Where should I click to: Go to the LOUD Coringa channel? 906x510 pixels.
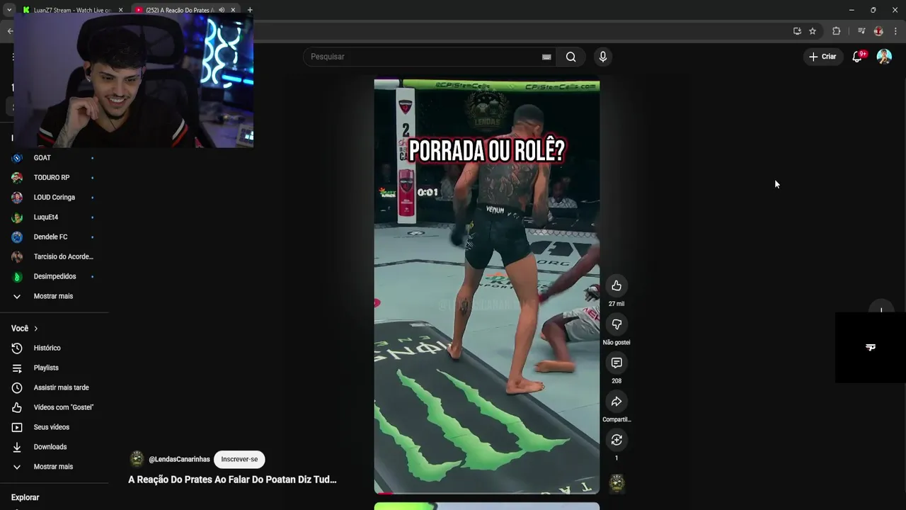pos(54,198)
